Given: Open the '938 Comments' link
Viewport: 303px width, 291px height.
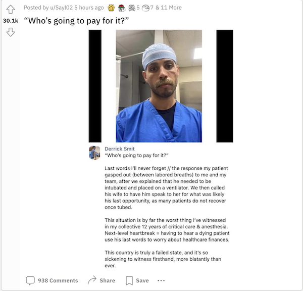Looking at the screenshot, I should point(58,280).
